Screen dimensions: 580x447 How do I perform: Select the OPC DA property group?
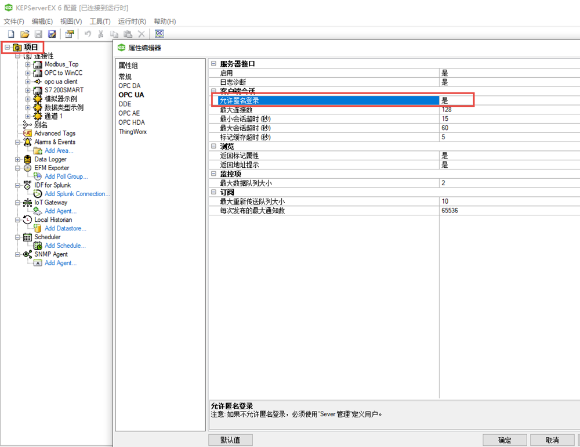129,85
